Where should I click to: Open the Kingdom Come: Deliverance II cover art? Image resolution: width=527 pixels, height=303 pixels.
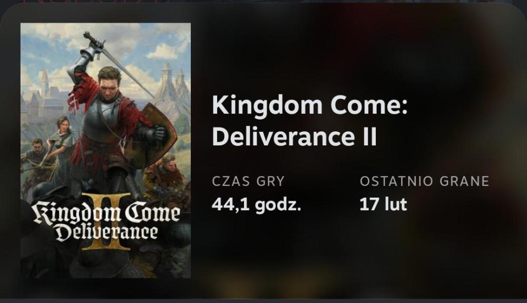point(105,150)
